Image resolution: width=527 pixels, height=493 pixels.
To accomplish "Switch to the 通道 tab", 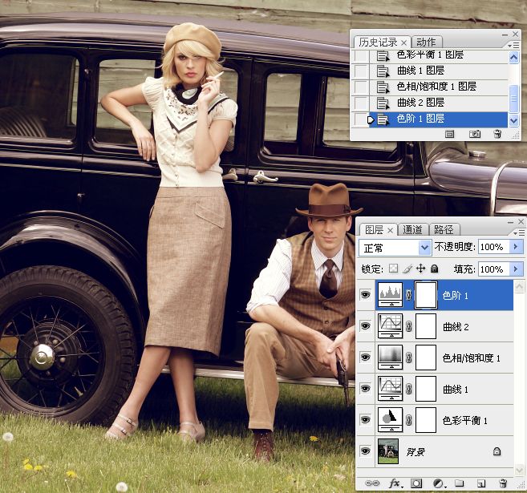I will 412,230.
